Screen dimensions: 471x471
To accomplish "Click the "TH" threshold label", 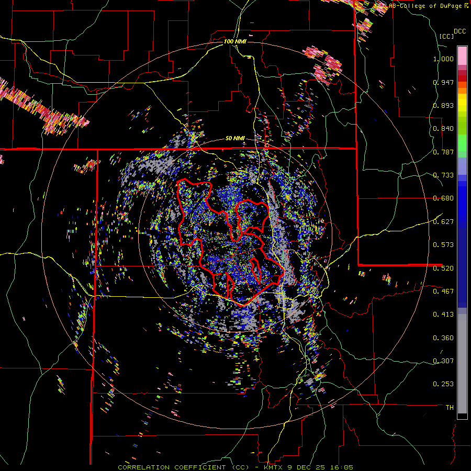I will [x=450, y=408].
